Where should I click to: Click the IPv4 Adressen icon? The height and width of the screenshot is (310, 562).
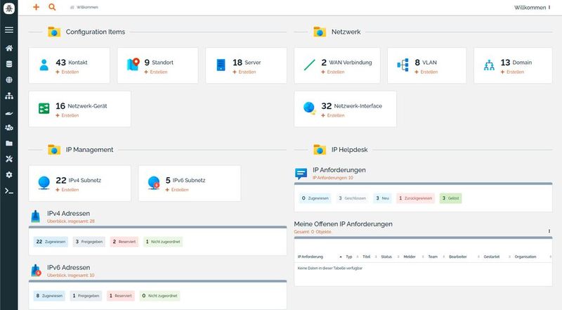click(x=36, y=217)
